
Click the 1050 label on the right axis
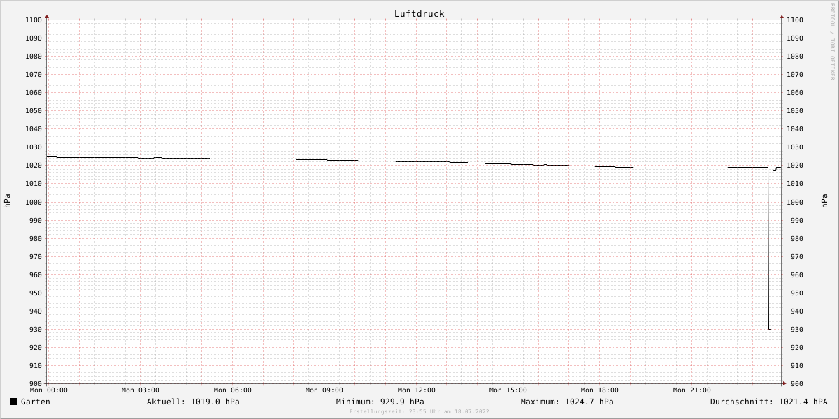pyautogui.click(x=795, y=111)
